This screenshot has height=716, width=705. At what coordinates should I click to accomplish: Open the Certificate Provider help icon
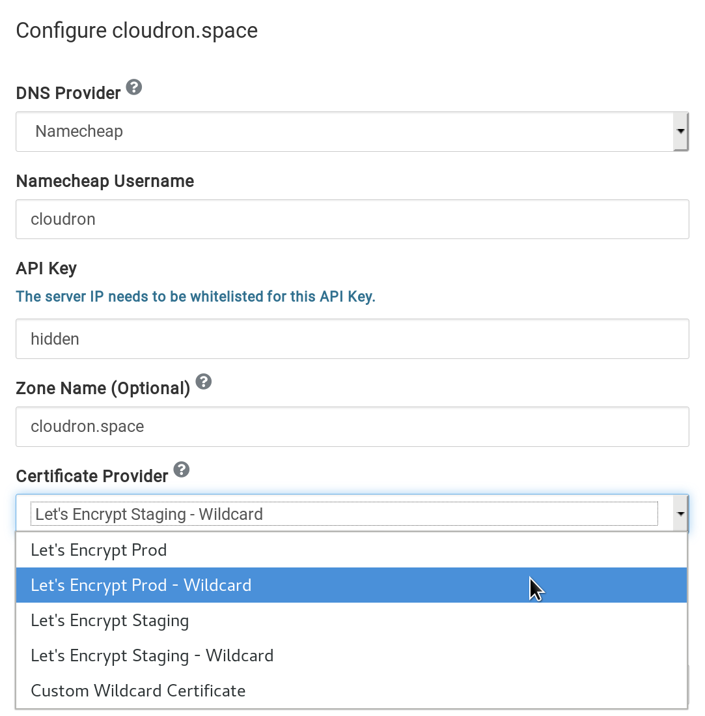point(182,470)
